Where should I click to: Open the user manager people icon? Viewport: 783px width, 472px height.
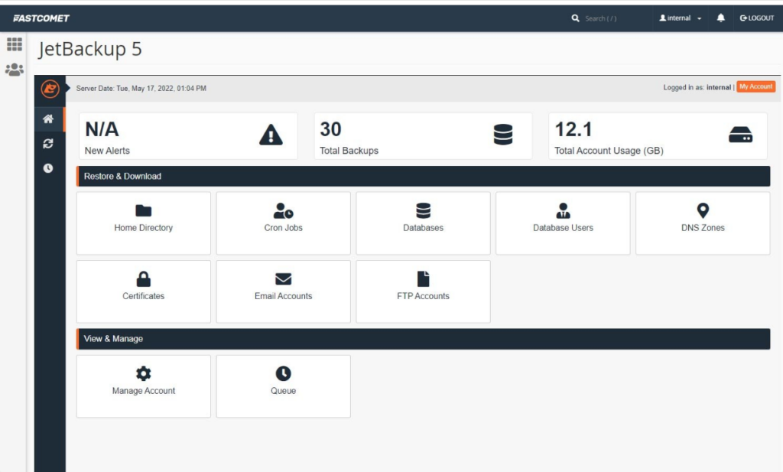[15, 70]
